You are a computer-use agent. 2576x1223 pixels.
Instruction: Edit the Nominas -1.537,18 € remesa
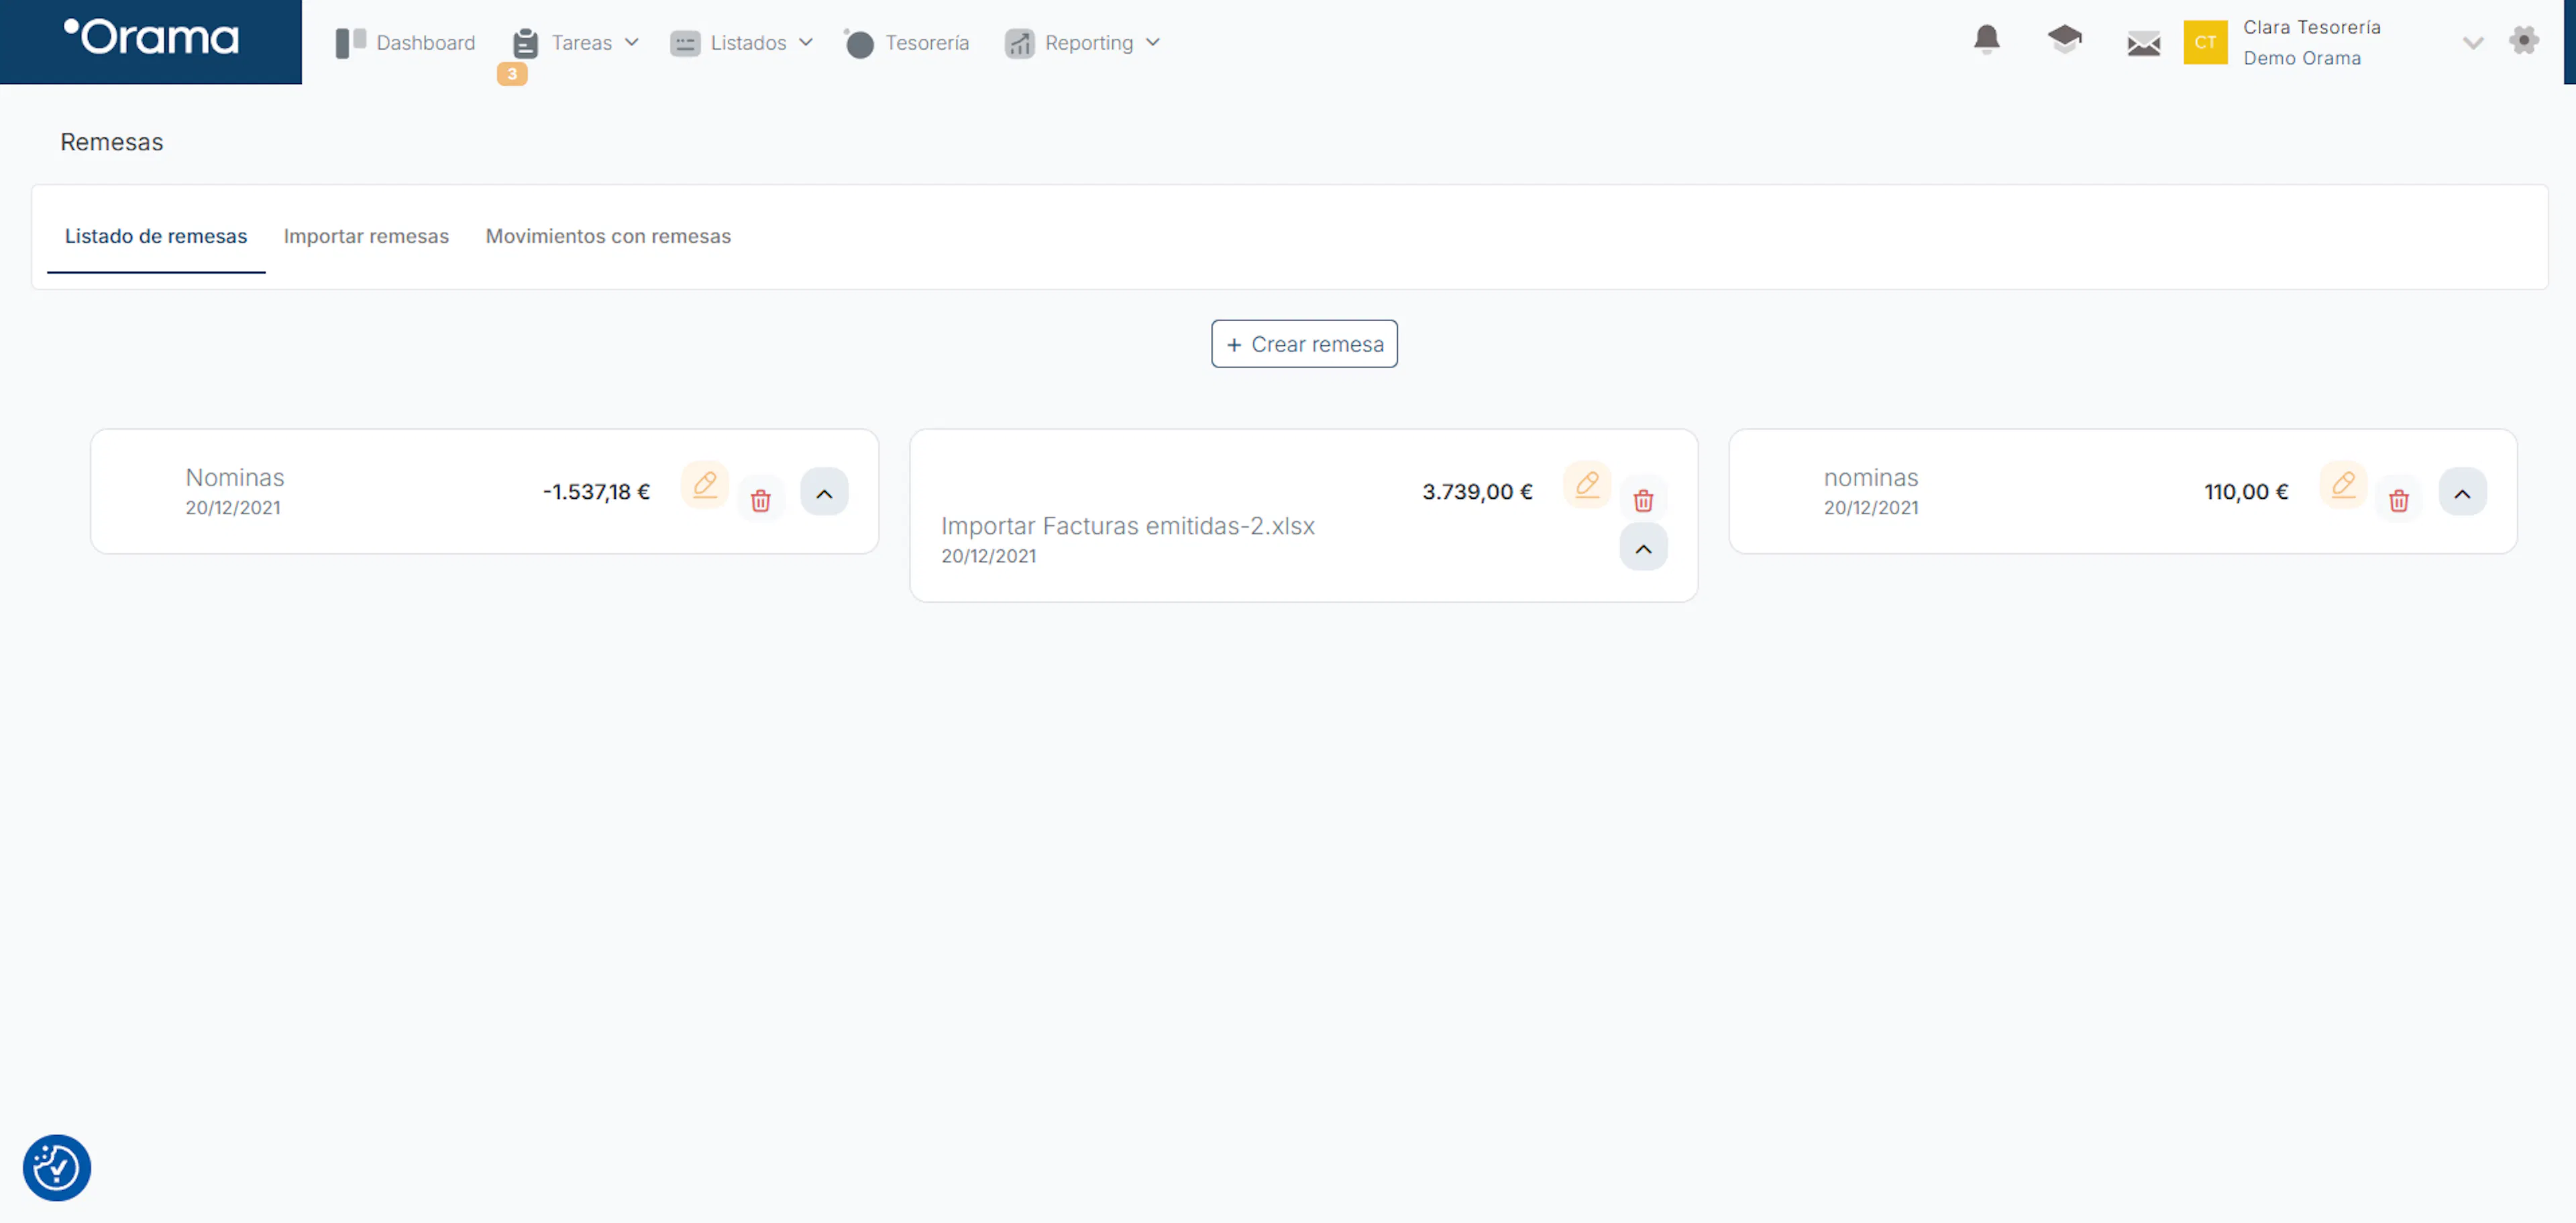point(705,485)
